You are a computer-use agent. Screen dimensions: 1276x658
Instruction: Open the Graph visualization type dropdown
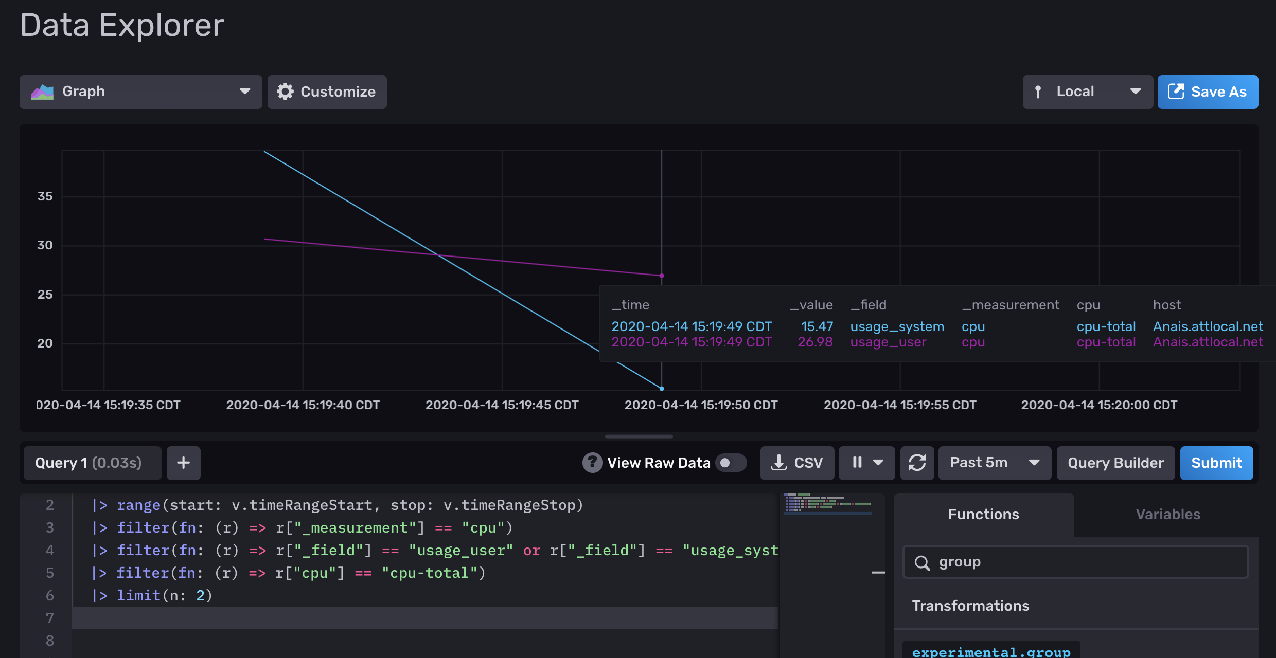click(x=140, y=92)
